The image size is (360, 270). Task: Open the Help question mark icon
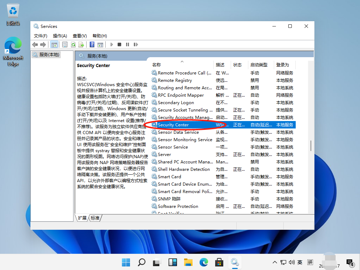pyautogui.click(x=92, y=44)
